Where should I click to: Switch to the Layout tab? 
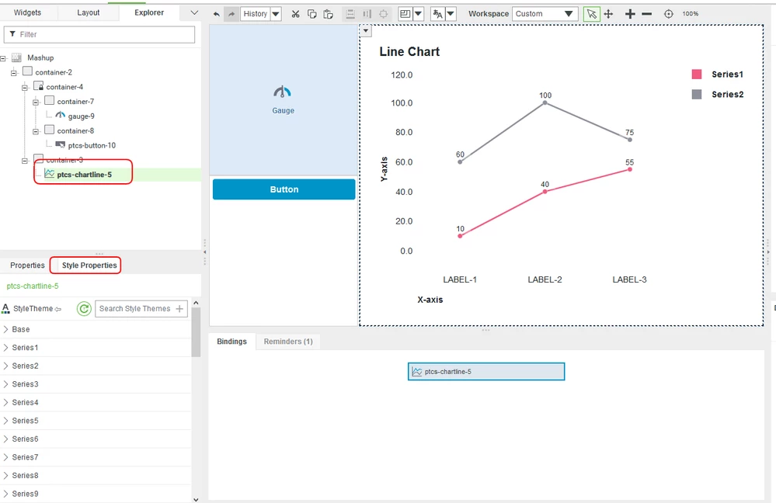pos(88,12)
